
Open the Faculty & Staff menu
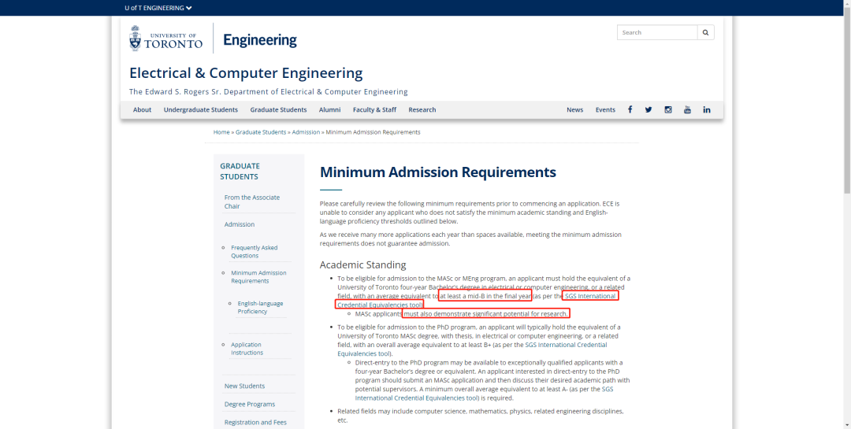374,109
